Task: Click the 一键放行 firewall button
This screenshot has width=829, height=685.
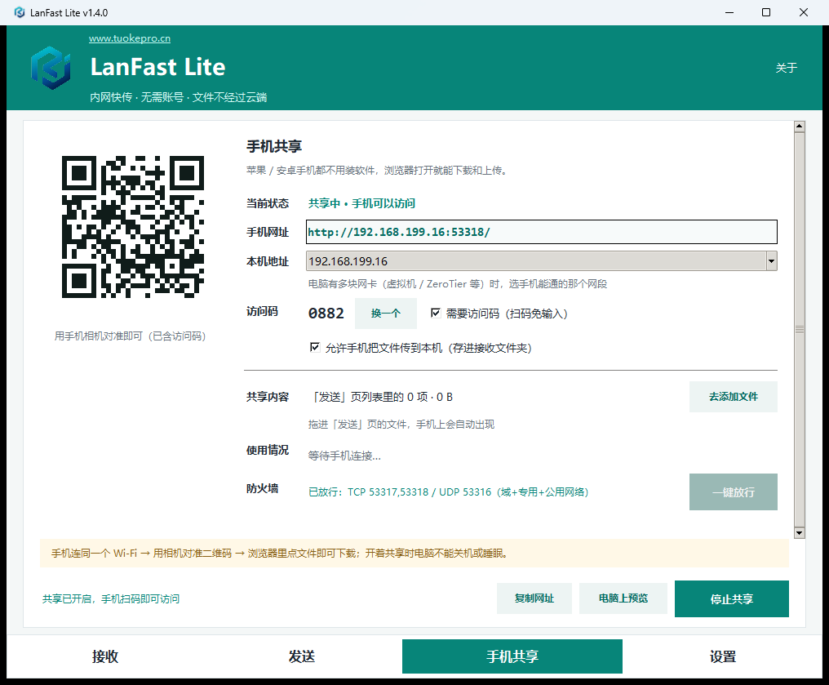Action: point(733,492)
